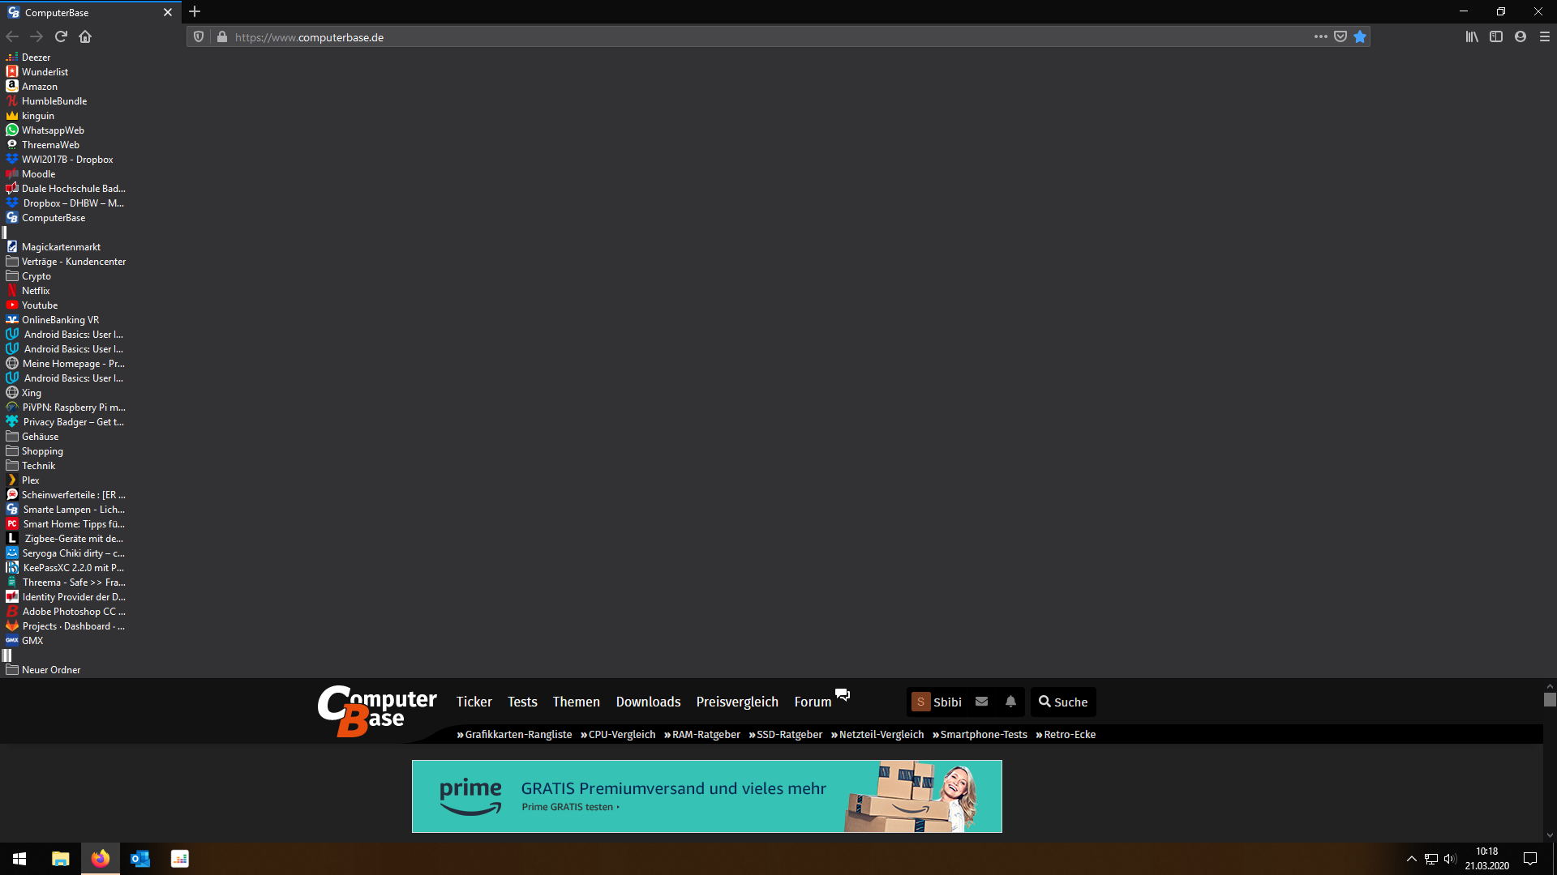Open the Firefox Library icon in the toolbar
This screenshot has height=875, width=1557.
click(x=1471, y=36)
